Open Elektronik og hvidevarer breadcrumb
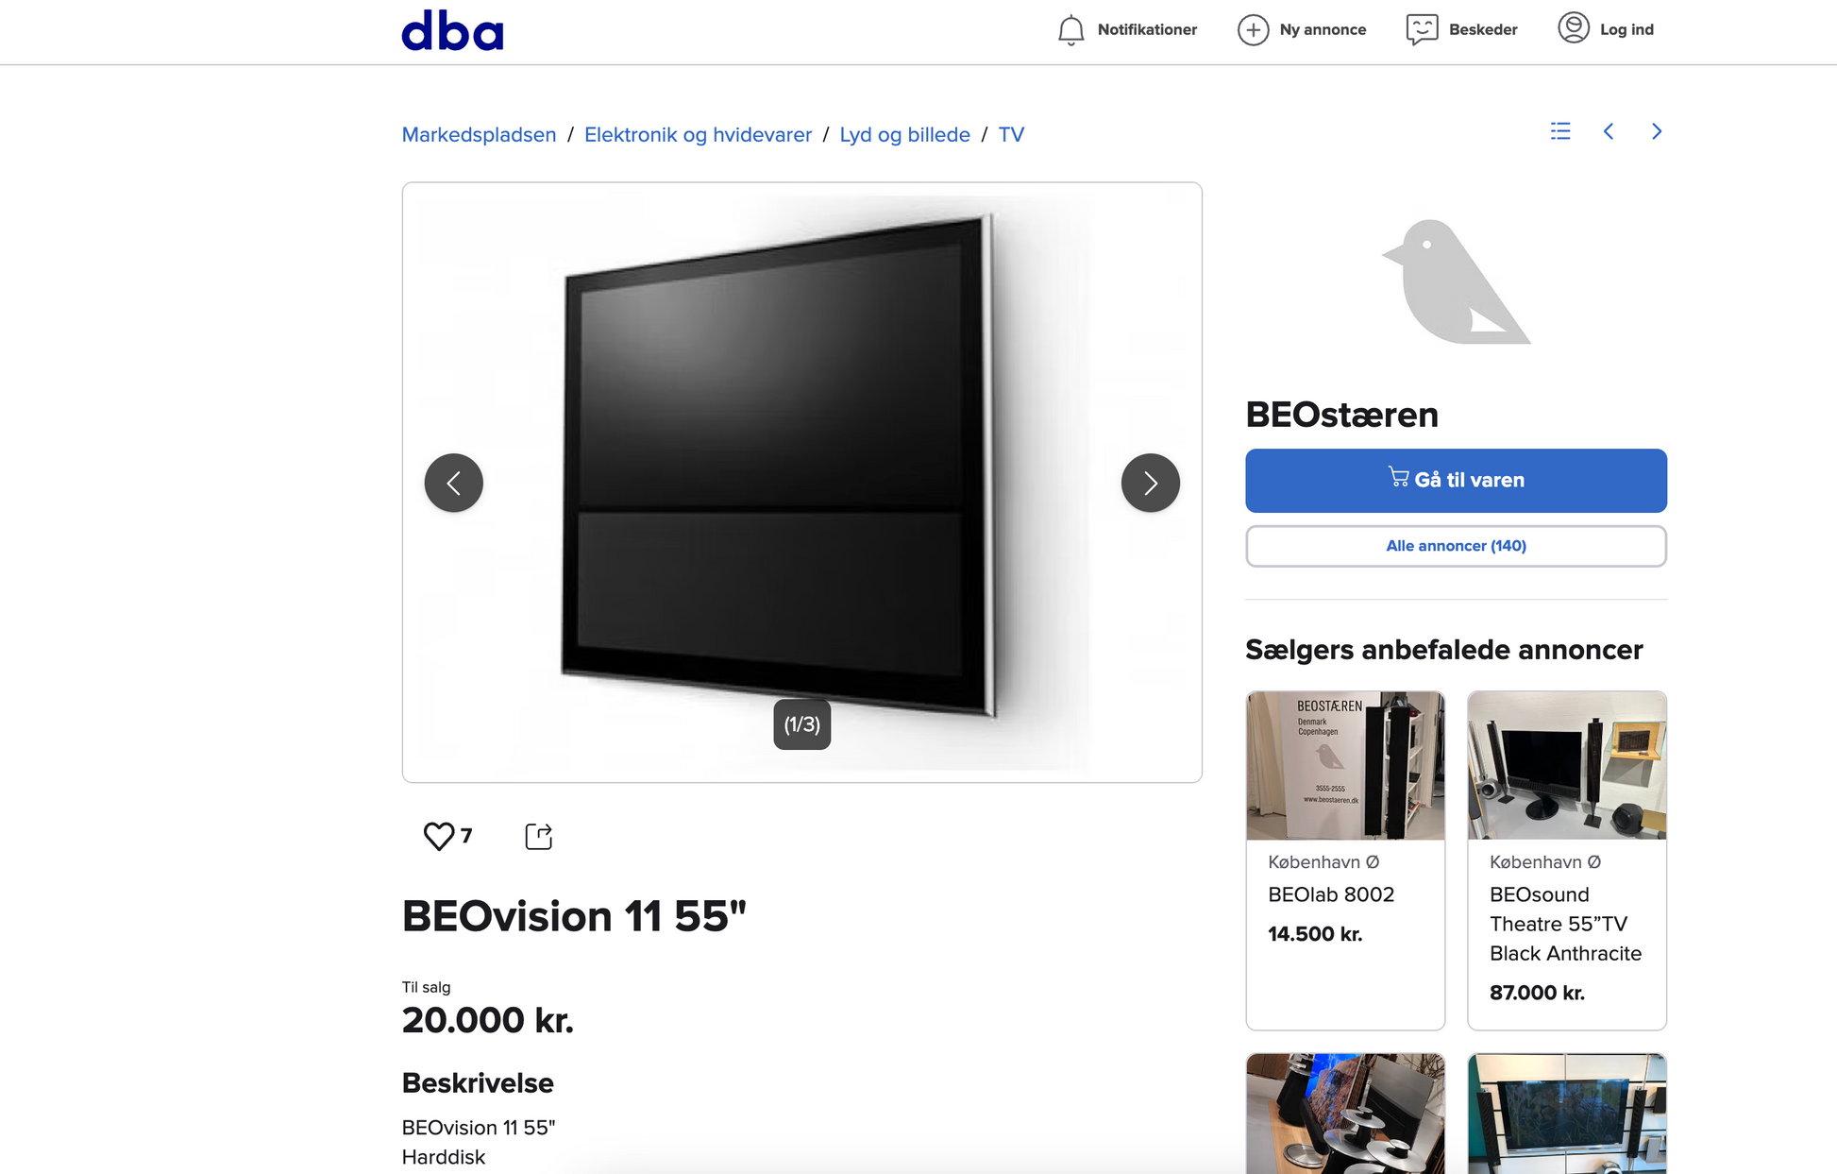Screen dimensions: 1837x1174 tap(698, 135)
